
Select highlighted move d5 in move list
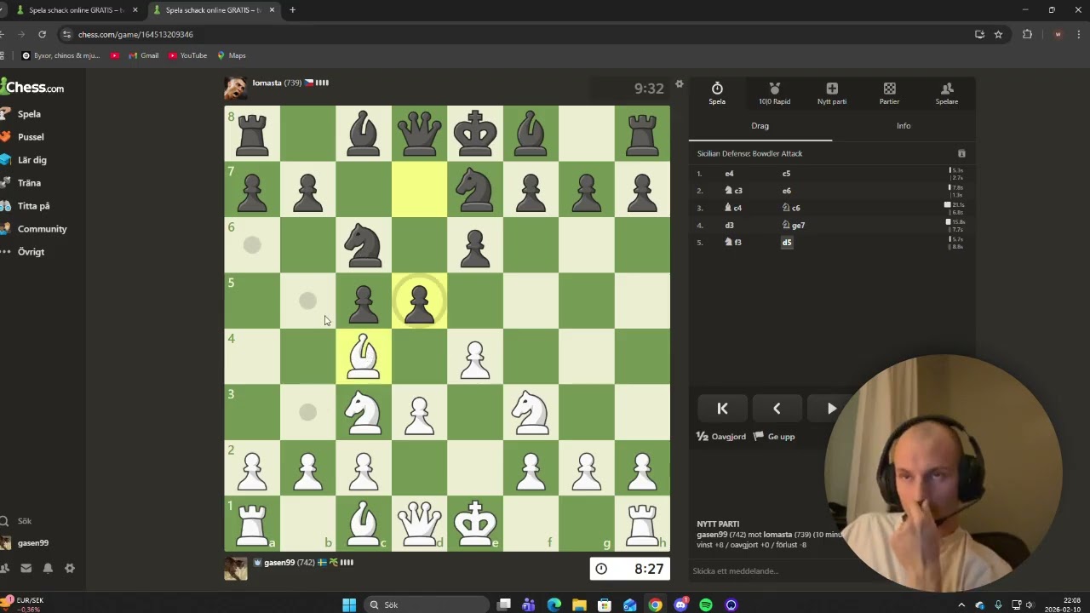(787, 243)
